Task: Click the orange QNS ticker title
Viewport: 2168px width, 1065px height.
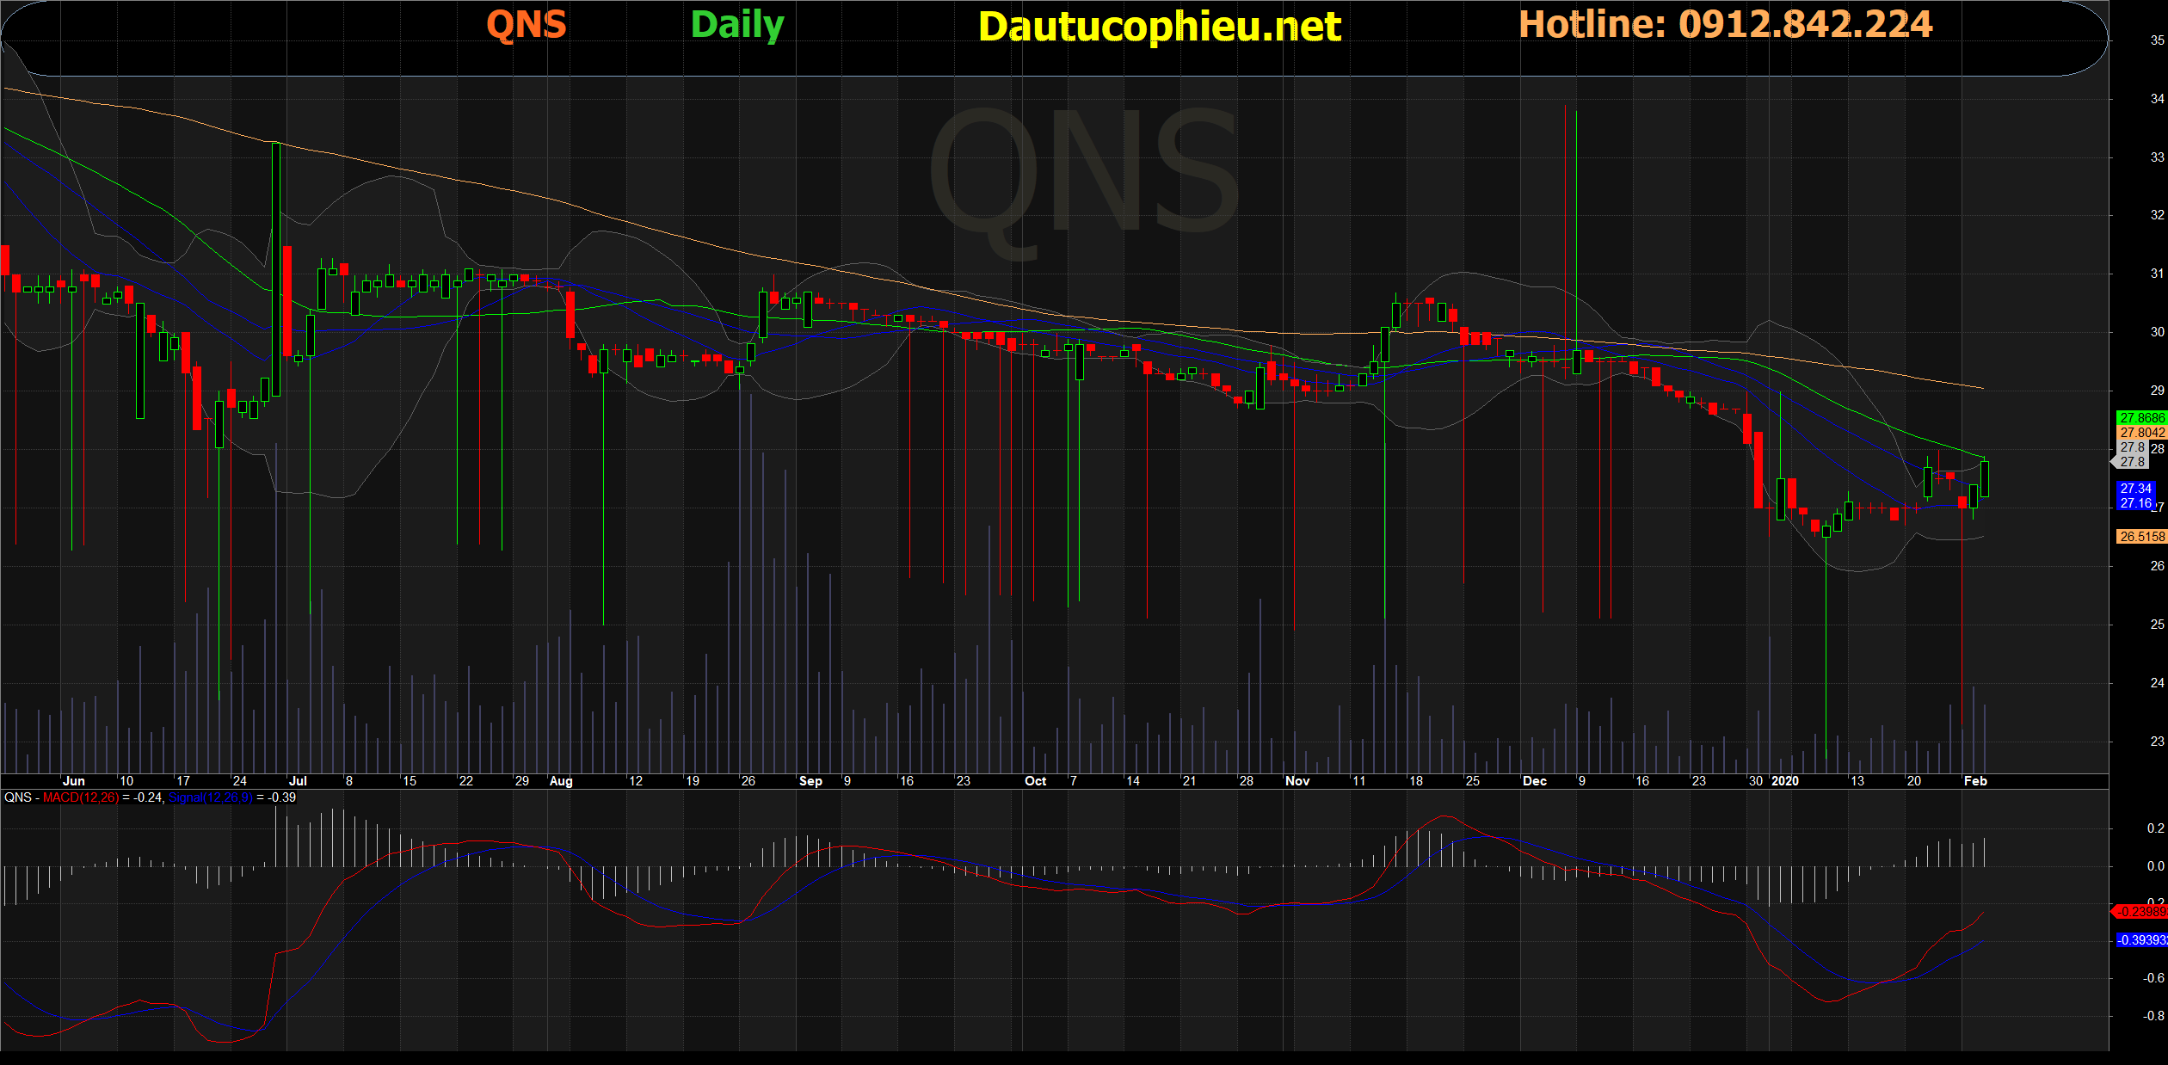Action: 527,24
